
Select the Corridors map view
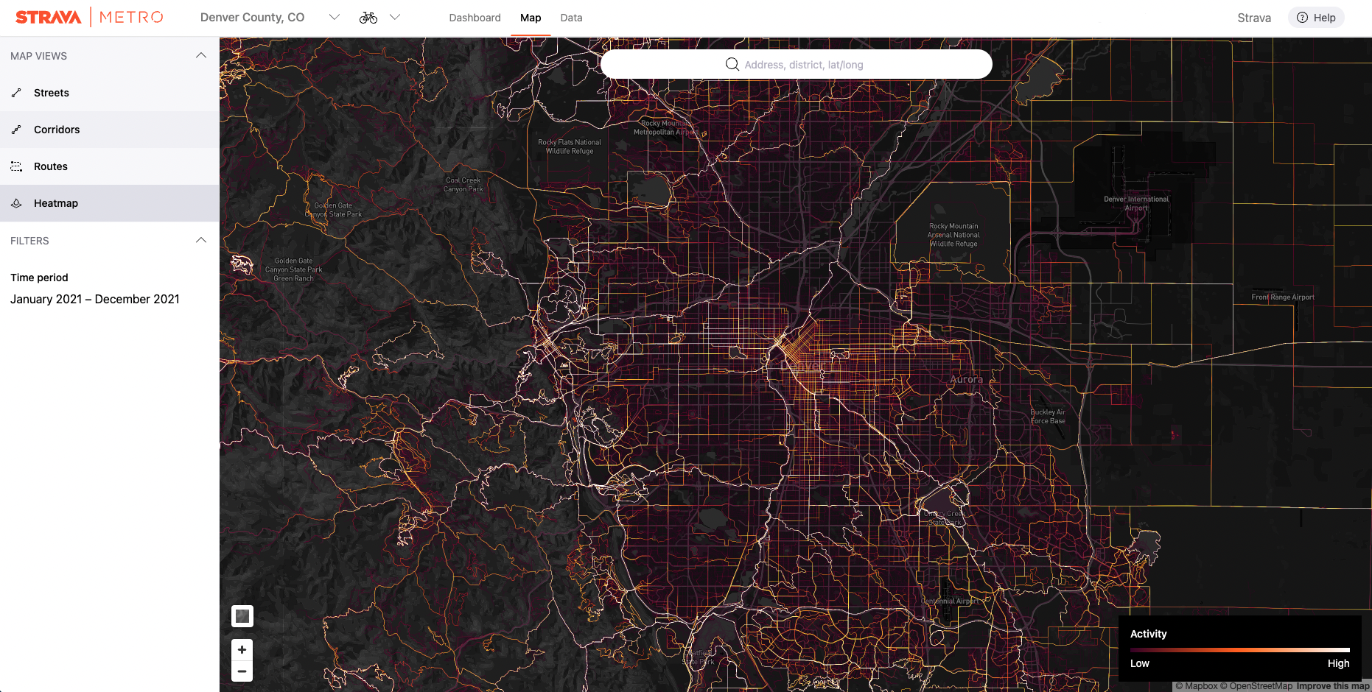[110, 130]
